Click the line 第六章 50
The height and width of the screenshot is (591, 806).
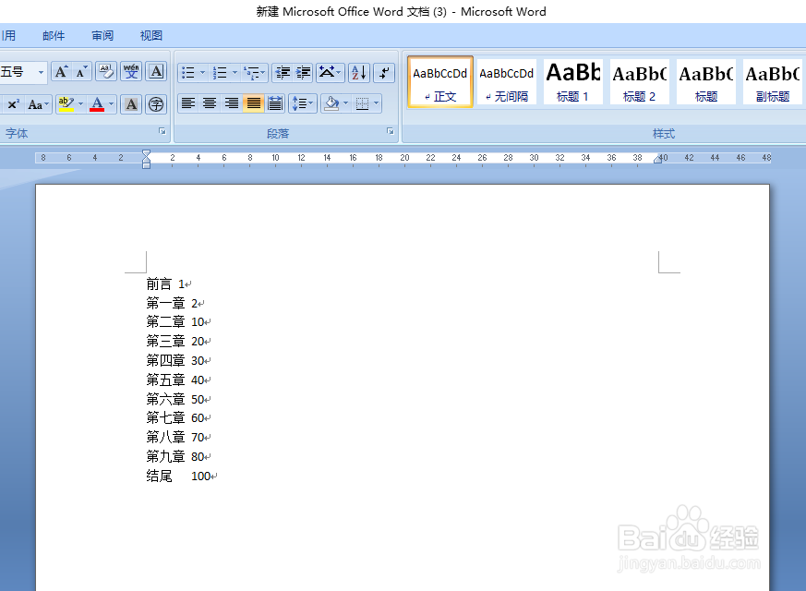click(178, 399)
